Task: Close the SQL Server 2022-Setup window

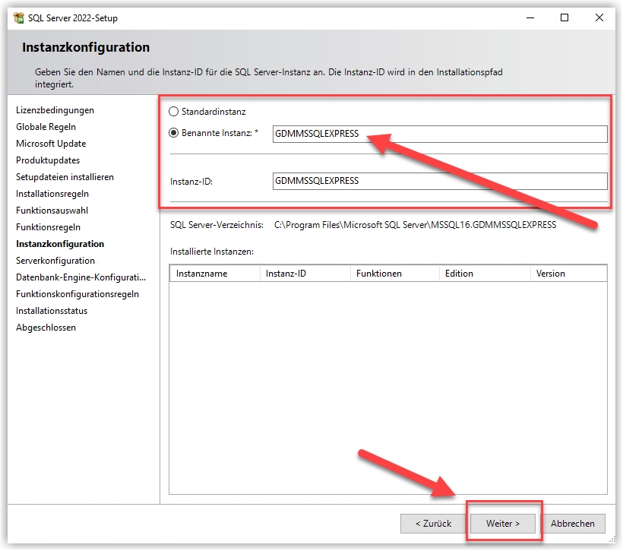Action: tap(599, 18)
